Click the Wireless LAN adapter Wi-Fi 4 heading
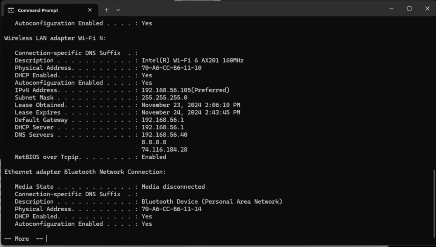This screenshot has width=436, height=247. 55,38
